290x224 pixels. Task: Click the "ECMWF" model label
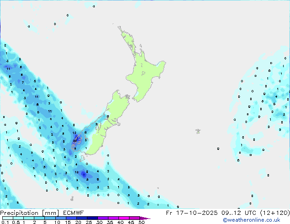pyautogui.click(x=74, y=213)
